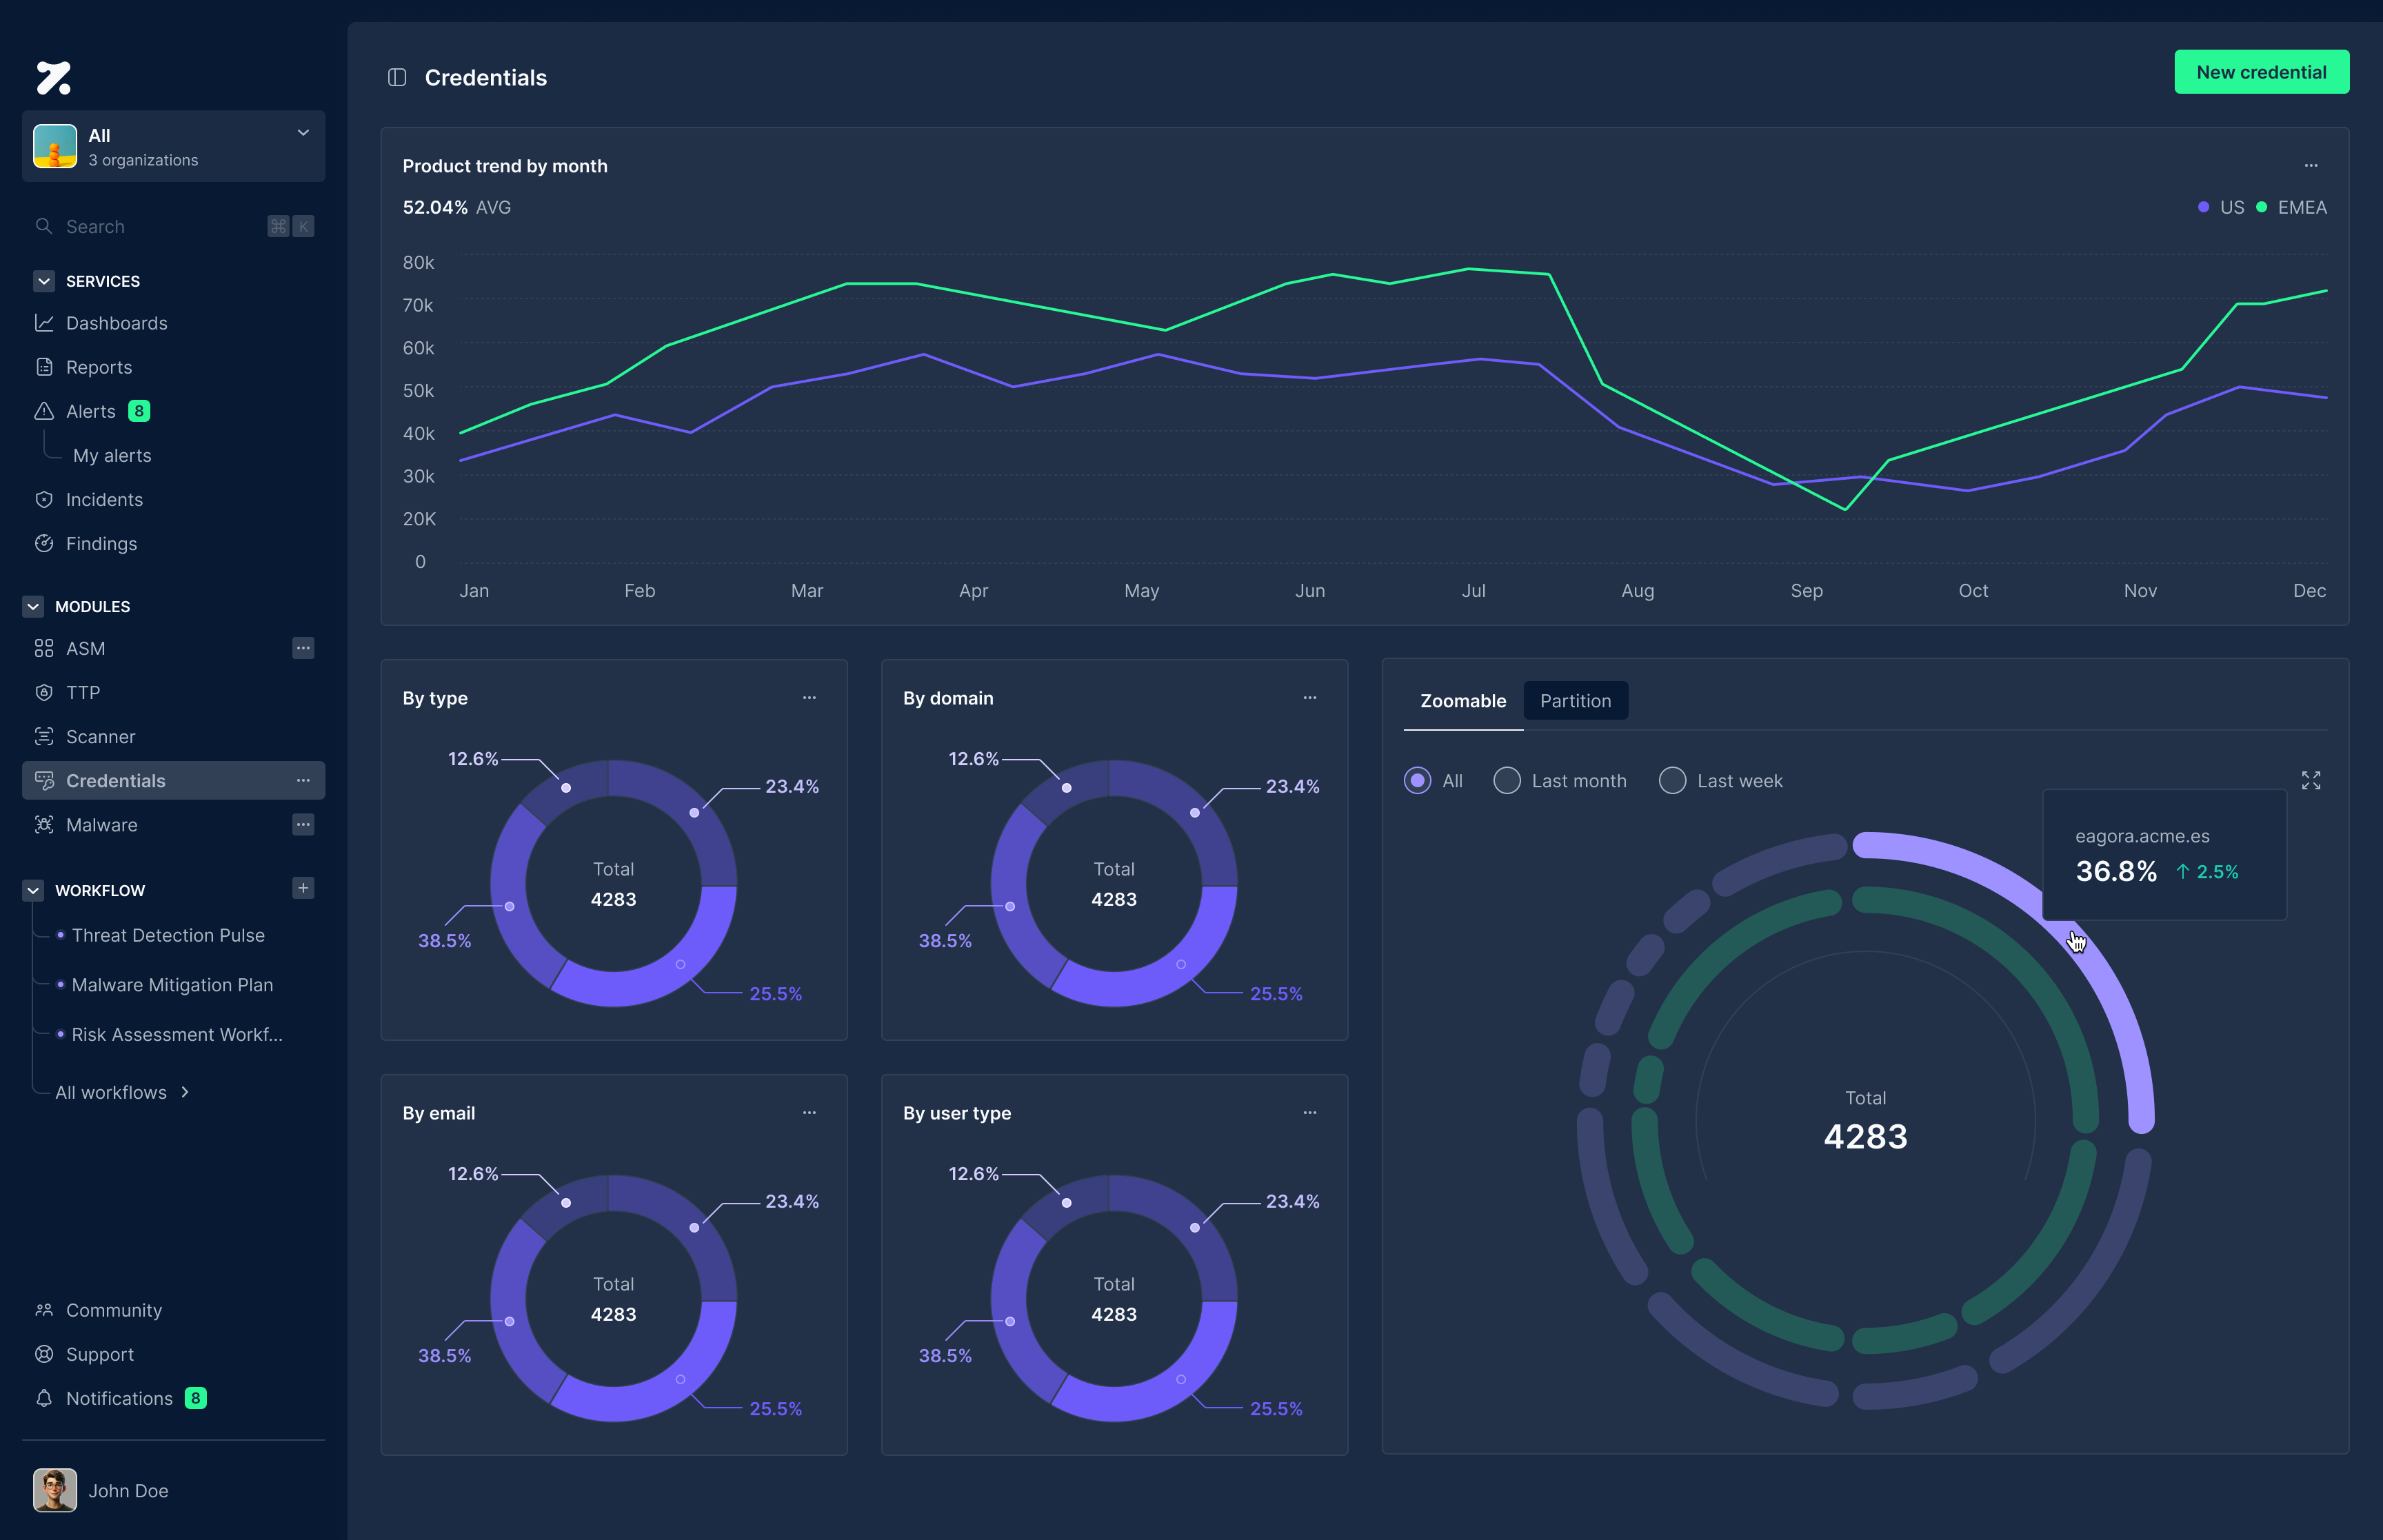The image size is (2383, 1540).
Task: Open more options for Malware module
Action: click(303, 824)
